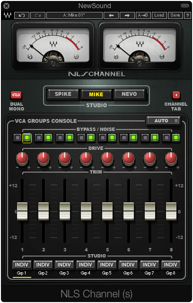Click the group 1 Drive knob
Image resolution: width=193 pixels, height=303 pixels.
coord(22,158)
